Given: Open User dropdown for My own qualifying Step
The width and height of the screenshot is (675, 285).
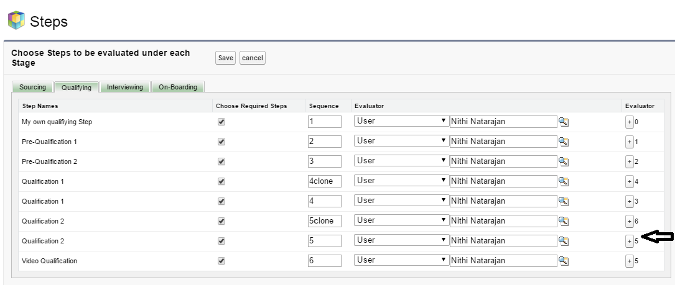Looking at the screenshot, I should pyautogui.click(x=401, y=122).
